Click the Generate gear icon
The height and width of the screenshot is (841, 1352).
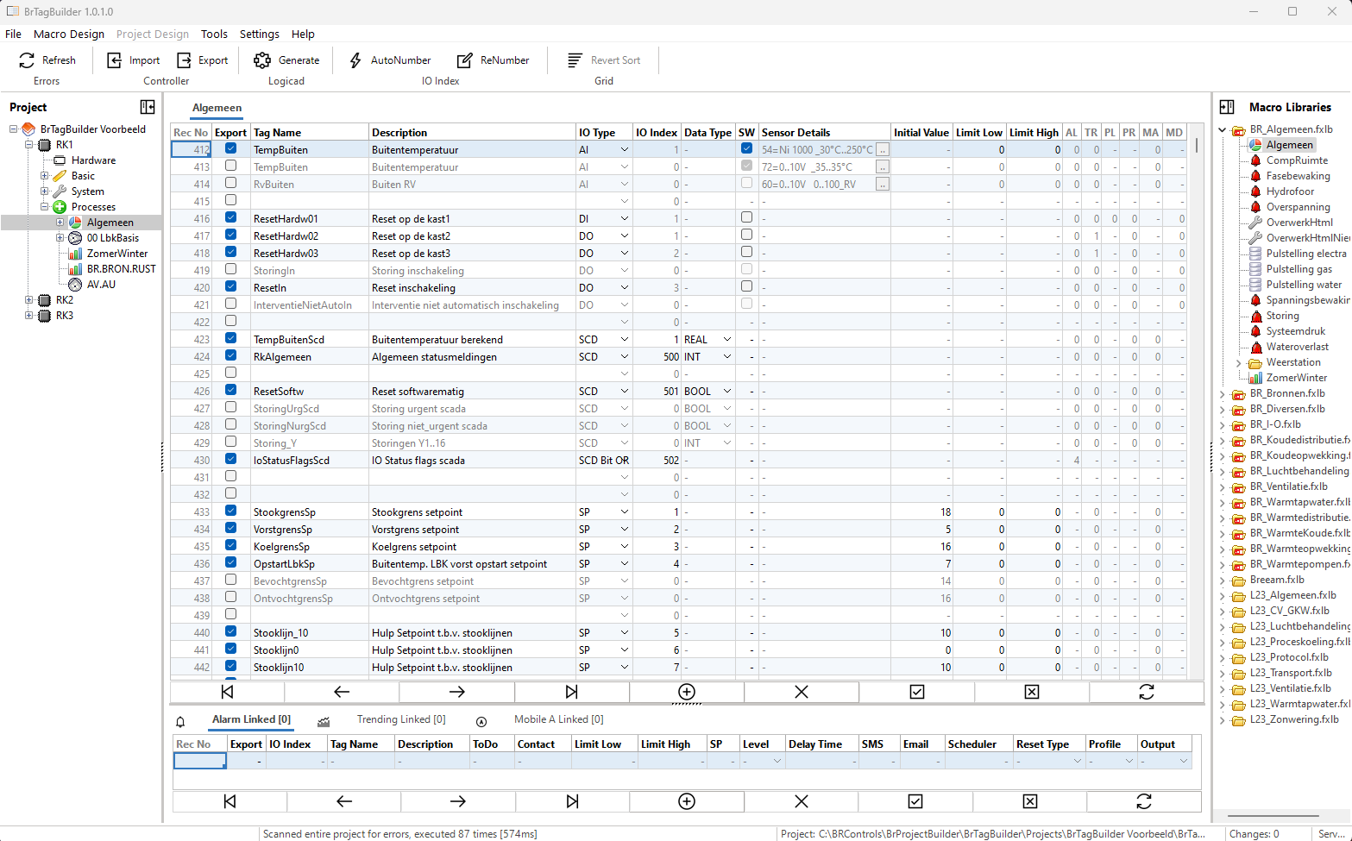point(262,60)
